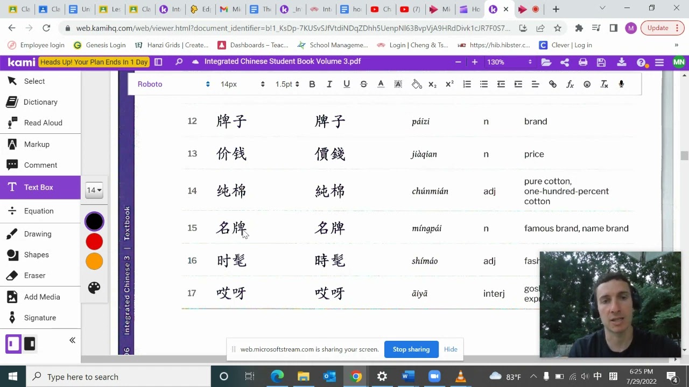This screenshot has width=689, height=387.
Task: Increase text indent
Action: tap(518, 84)
